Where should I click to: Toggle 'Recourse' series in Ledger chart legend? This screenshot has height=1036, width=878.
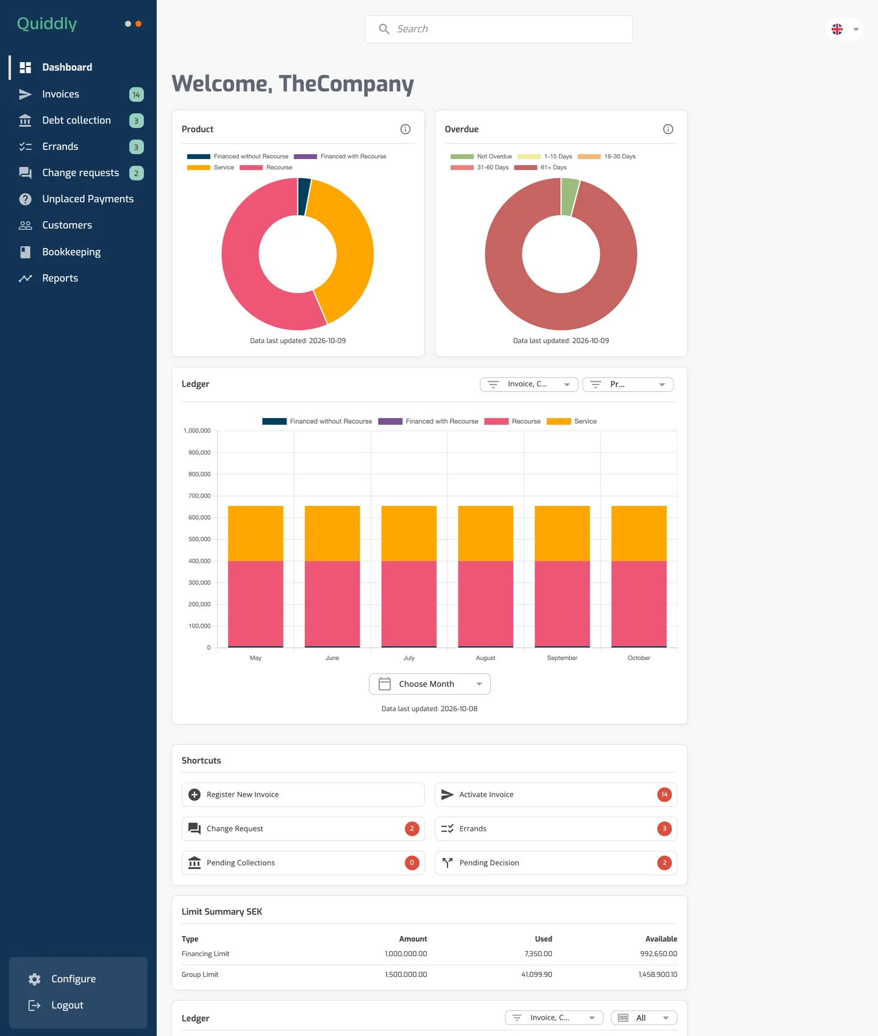click(x=512, y=422)
